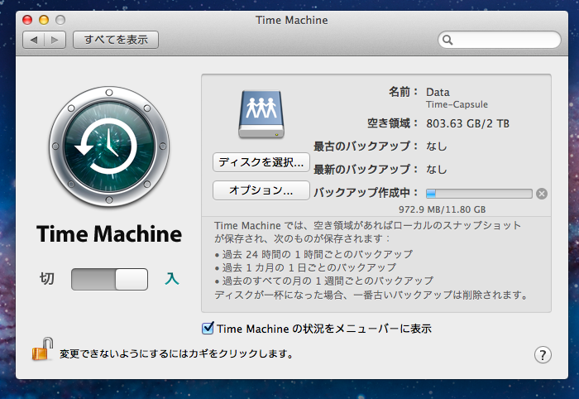The height and width of the screenshot is (399, 579).
Task: Close the Time Machine window
Action: pyautogui.click(x=27, y=20)
